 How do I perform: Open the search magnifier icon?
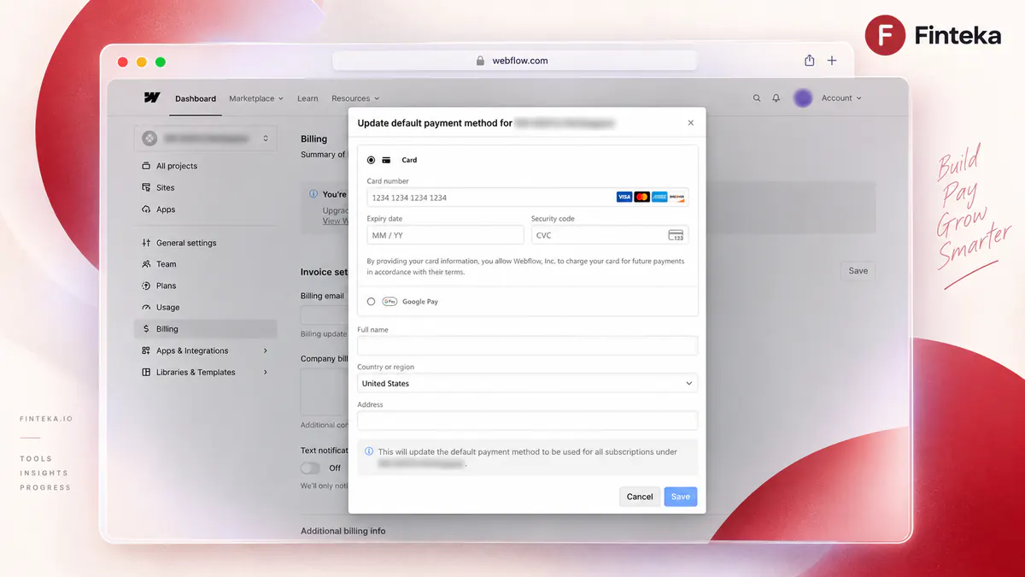[x=757, y=98]
